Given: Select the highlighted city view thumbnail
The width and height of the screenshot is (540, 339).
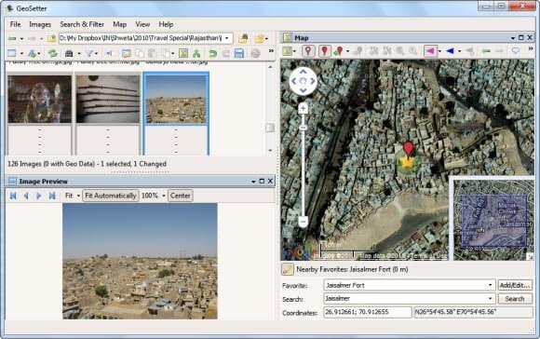Looking at the screenshot, I should pyautogui.click(x=176, y=100).
